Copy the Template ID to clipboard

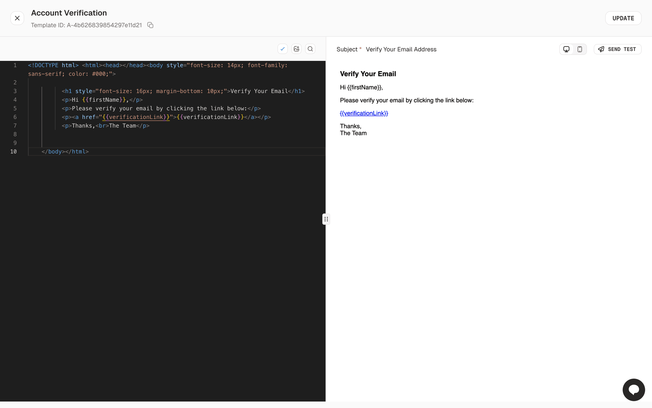point(150,25)
